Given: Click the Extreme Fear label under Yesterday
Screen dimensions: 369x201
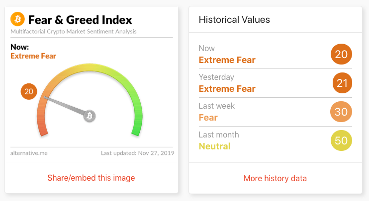Looking at the screenshot, I should pos(227,89).
